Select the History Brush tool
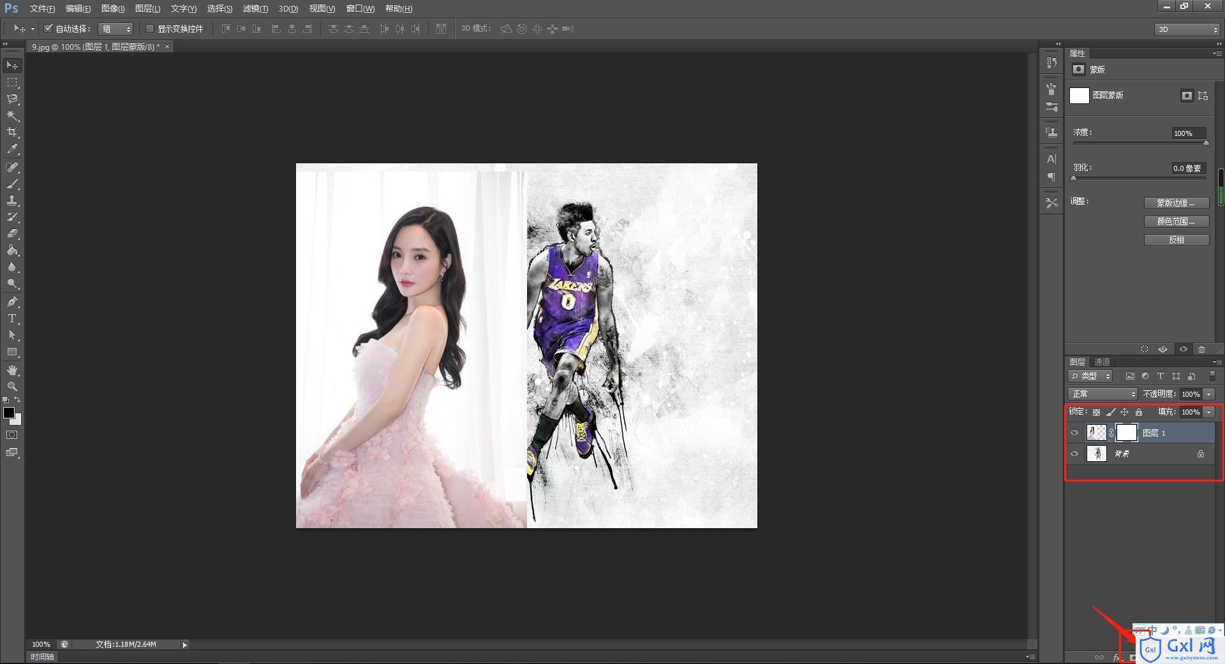The width and height of the screenshot is (1225, 664). [12, 217]
